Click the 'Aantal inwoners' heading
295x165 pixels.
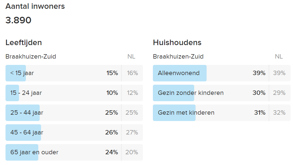tap(35, 6)
